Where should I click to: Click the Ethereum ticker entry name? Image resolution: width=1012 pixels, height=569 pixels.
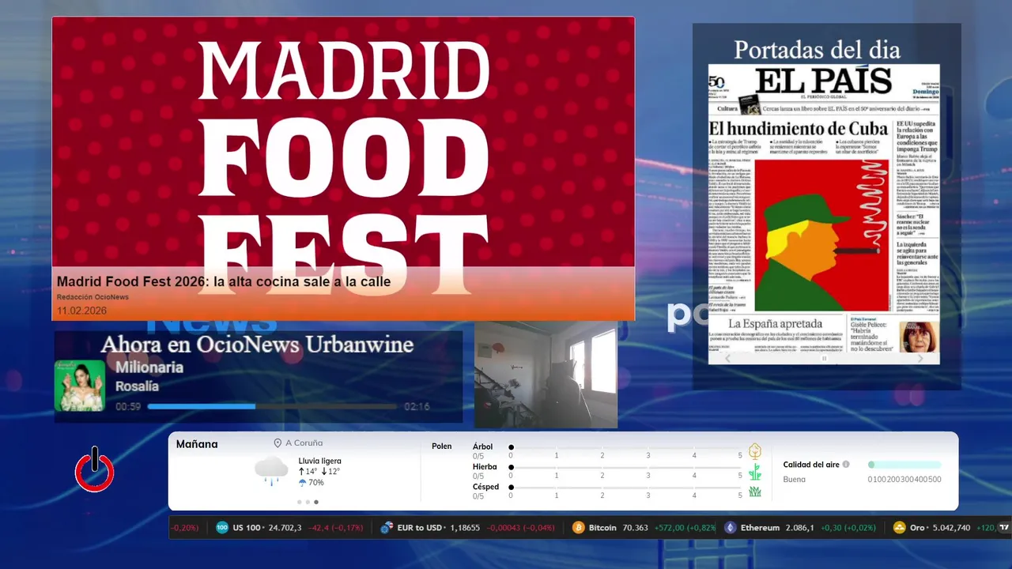tap(760, 527)
